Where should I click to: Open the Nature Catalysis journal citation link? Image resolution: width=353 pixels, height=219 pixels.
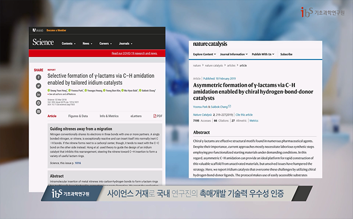tap(202, 115)
